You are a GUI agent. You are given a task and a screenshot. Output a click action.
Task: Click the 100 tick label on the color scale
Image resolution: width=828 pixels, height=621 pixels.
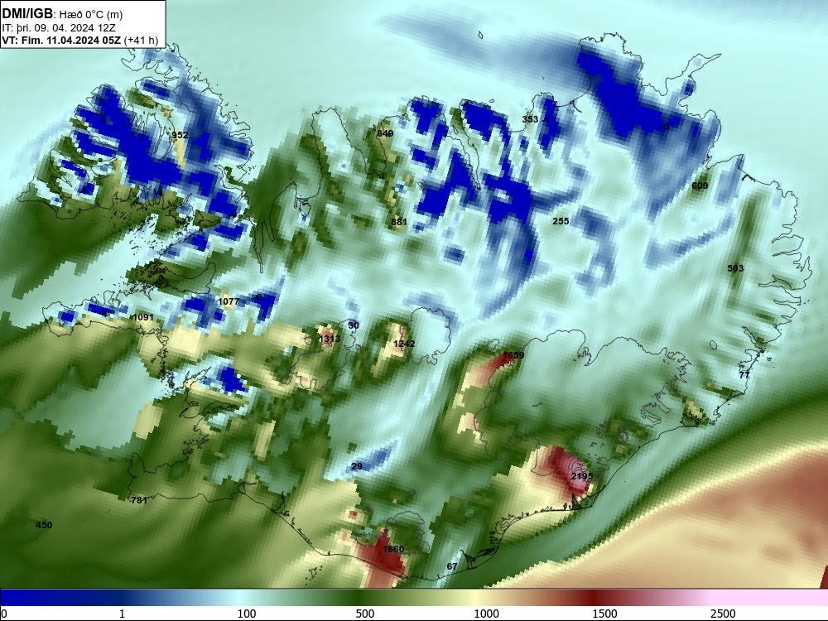pyautogui.click(x=247, y=614)
